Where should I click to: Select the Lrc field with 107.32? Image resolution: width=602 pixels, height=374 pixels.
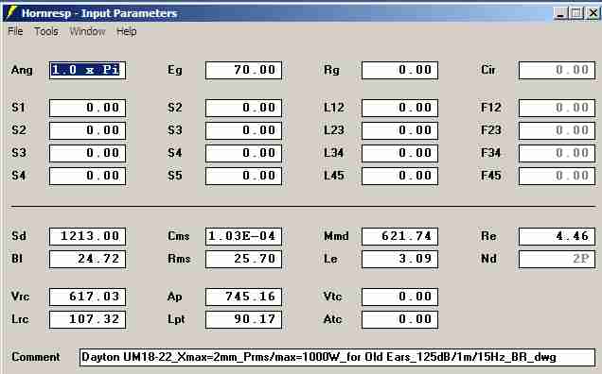pyautogui.click(x=87, y=319)
